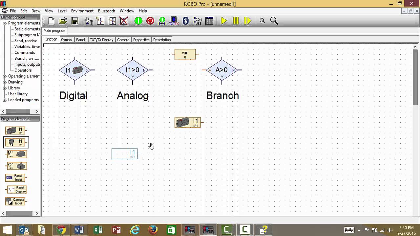420x236 pixels.
Task: Open the View menu
Action: click(x=49, y=11)
